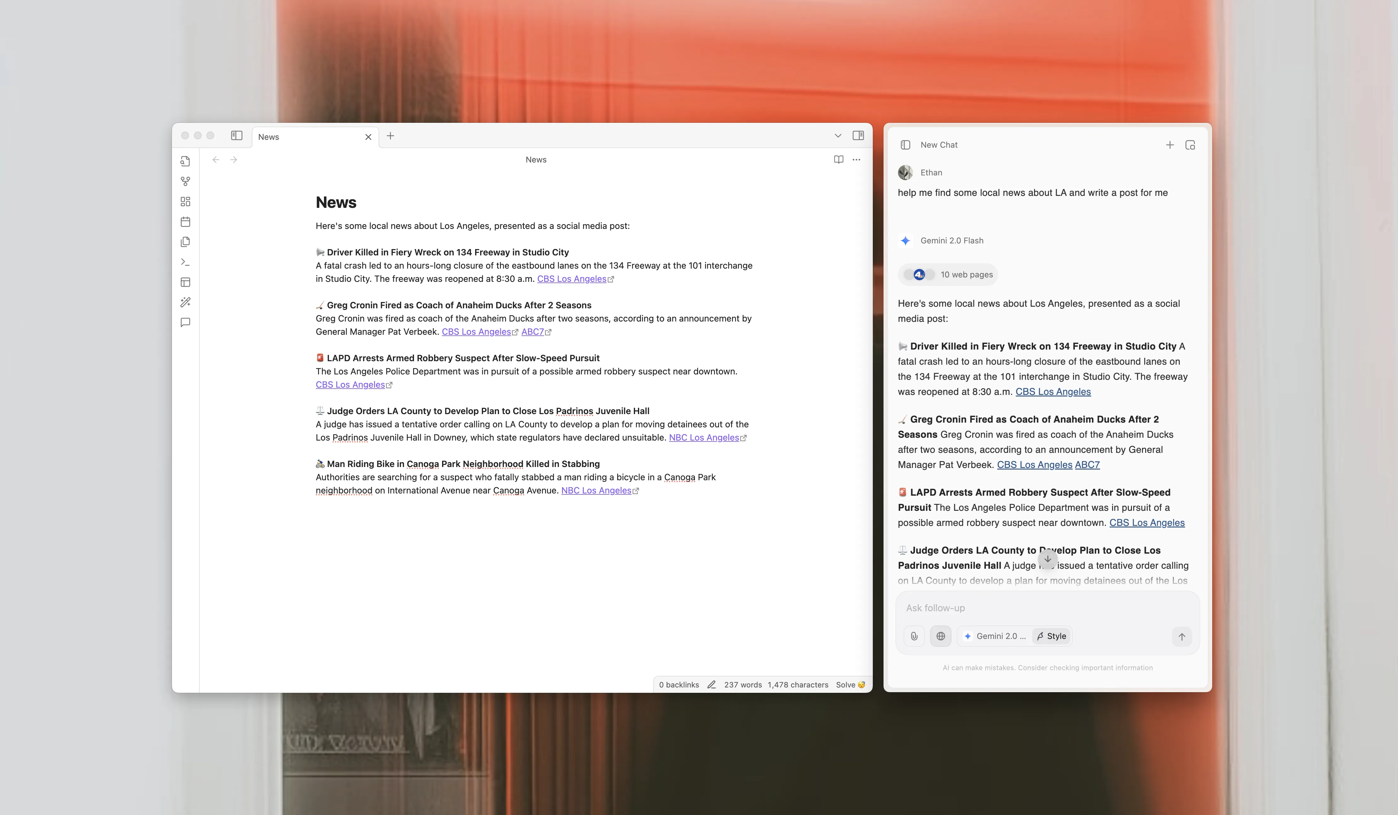The width and height of the screenshot is (1398, 815).
Task: Click the Style button in chat input
Action: [x=1052, y=636]
